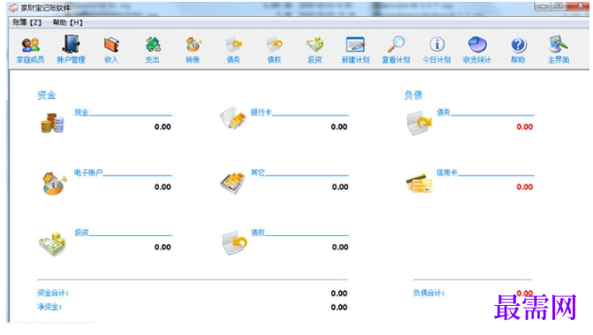Screen dimensions: 593x335
Task: Click the 新建计划 toolbar icon
Action: tap(355, 49)
